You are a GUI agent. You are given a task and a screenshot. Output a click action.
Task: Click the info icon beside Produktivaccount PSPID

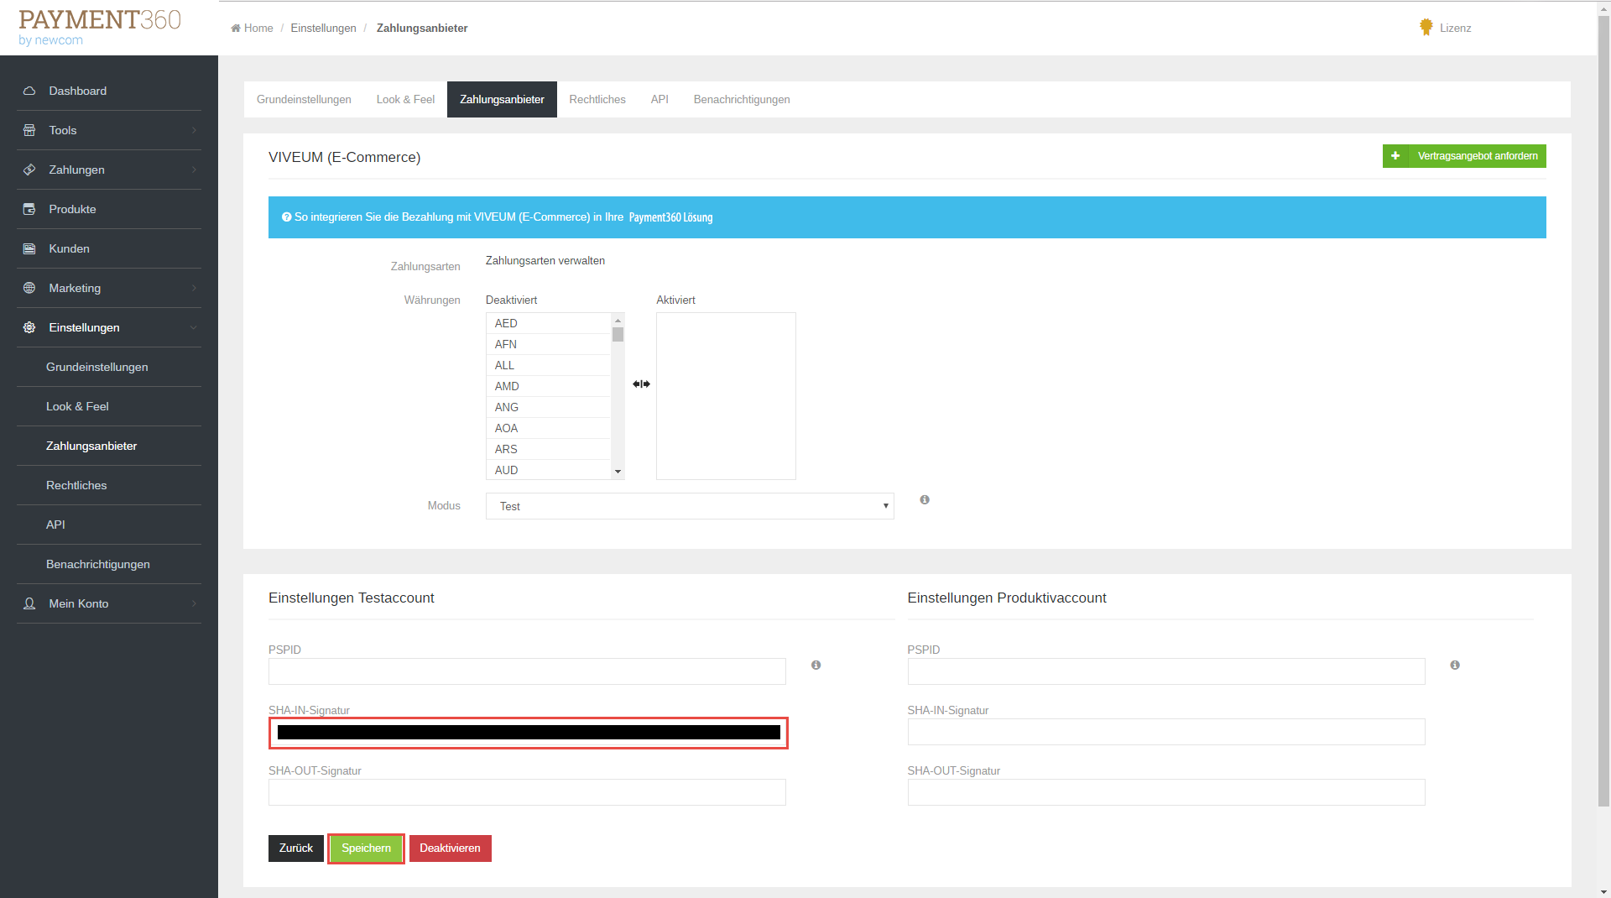(x=1454, y=666)
